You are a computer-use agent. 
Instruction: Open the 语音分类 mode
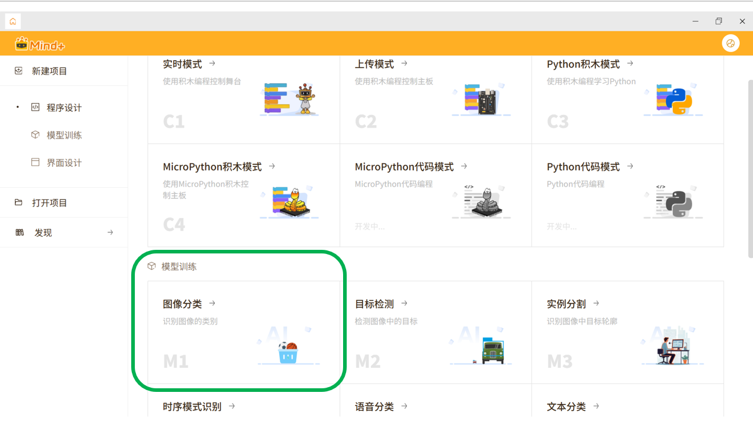(x=374, y=407)
